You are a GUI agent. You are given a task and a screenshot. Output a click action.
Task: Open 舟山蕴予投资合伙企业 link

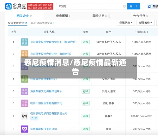(x=51, y=54)
